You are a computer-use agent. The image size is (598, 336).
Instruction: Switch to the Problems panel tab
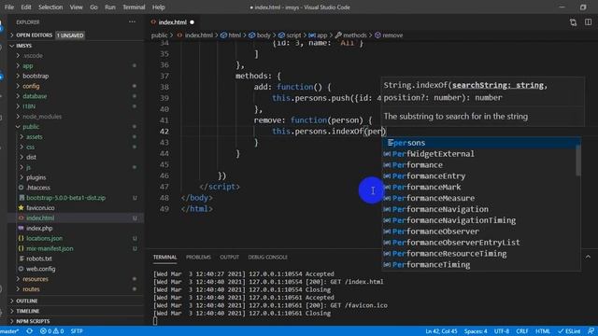point(198,258)
